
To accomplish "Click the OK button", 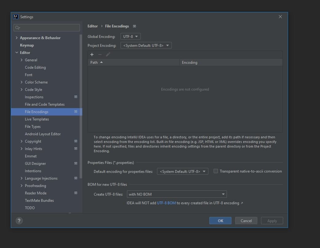I will [220, 221].
